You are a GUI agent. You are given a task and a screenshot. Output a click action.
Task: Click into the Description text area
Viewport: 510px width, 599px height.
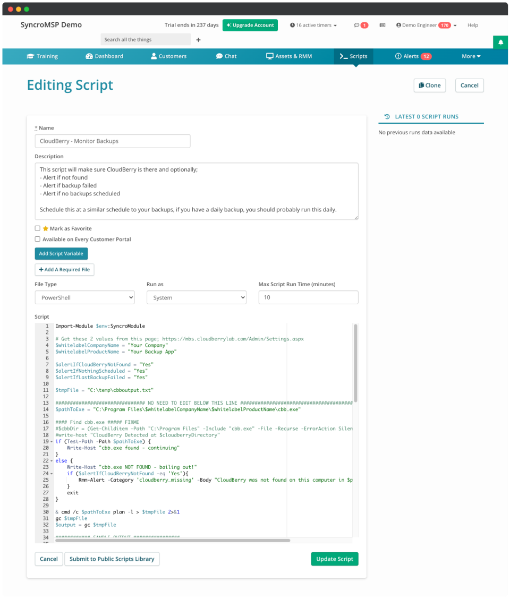[x=197, y=191]
